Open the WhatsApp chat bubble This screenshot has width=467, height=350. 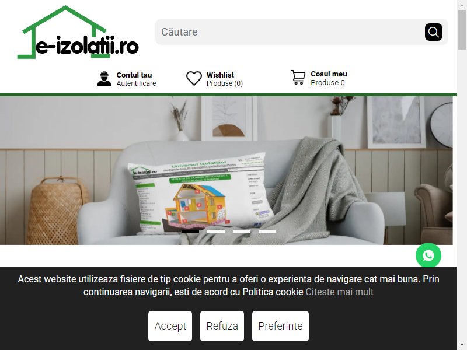pyautogui.click(x=428, y=256)
